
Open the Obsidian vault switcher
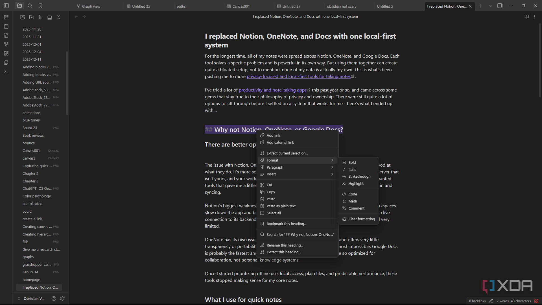pos(31,299)
